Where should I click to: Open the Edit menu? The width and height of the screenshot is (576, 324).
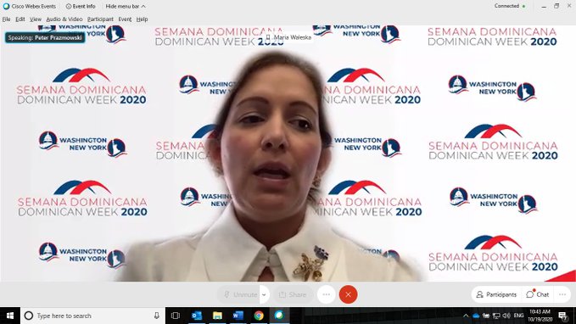tap(20, 20)
